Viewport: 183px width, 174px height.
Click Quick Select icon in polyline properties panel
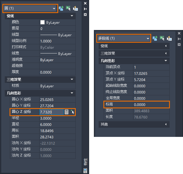coord(169,38)
